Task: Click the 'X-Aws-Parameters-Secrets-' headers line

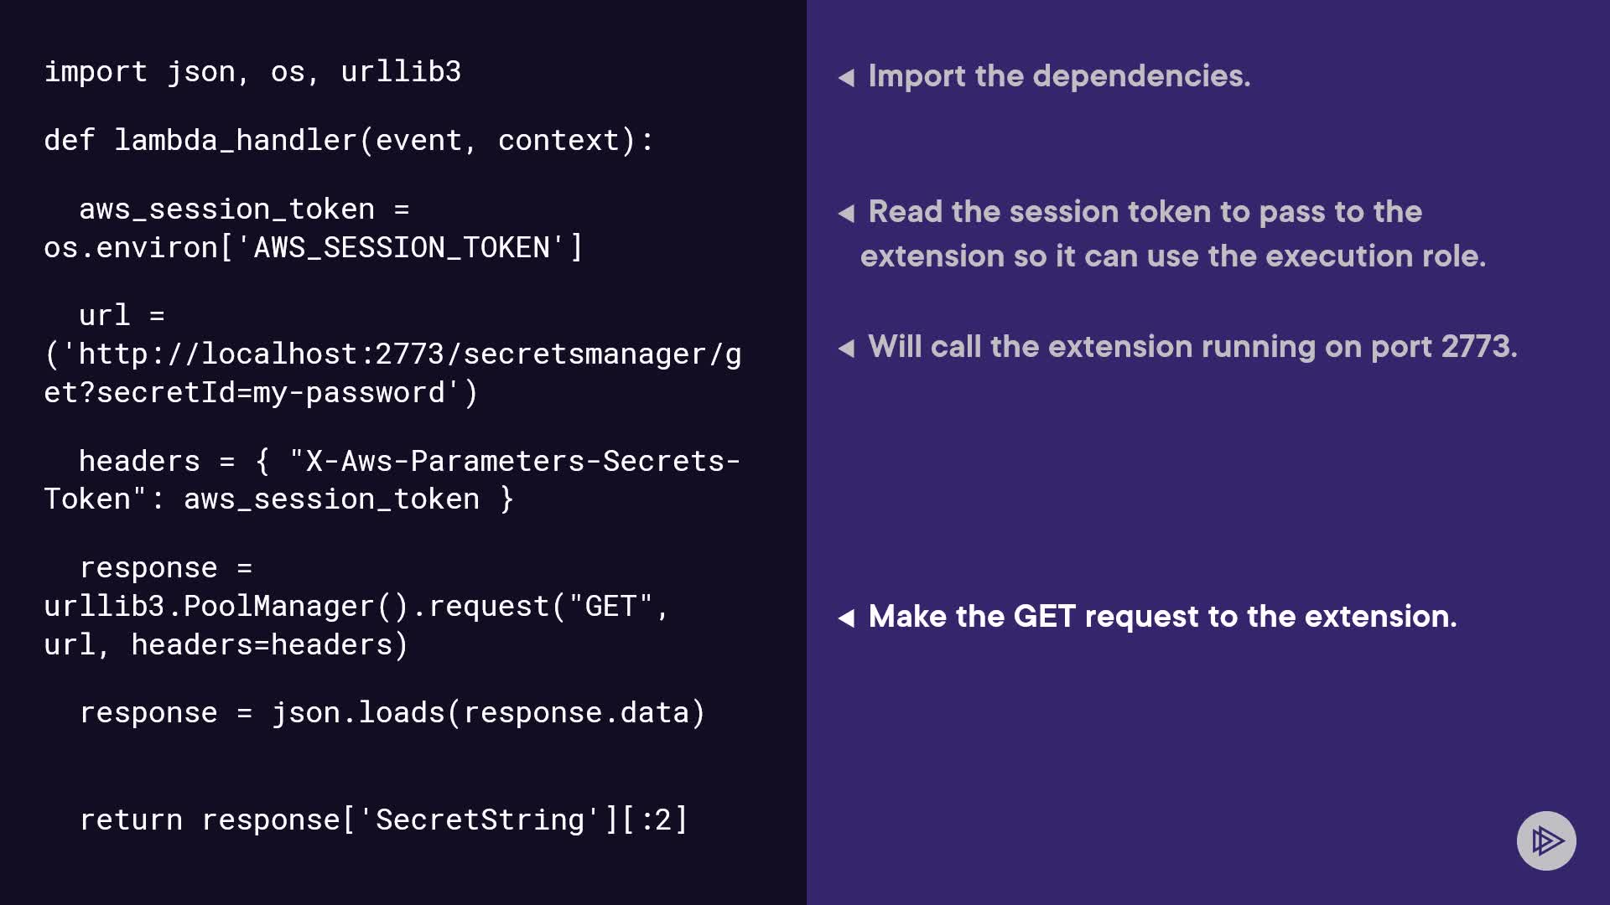Action: click(409, 462)
